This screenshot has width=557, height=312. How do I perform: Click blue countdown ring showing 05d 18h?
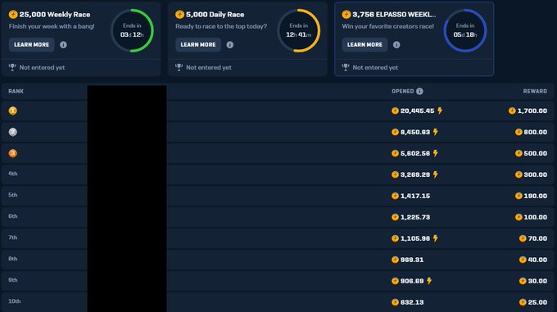click(x=465, y=30)
